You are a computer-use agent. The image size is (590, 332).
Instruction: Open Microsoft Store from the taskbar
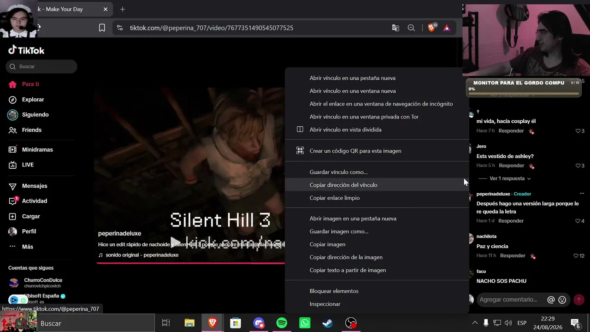[x=236, y=323]
